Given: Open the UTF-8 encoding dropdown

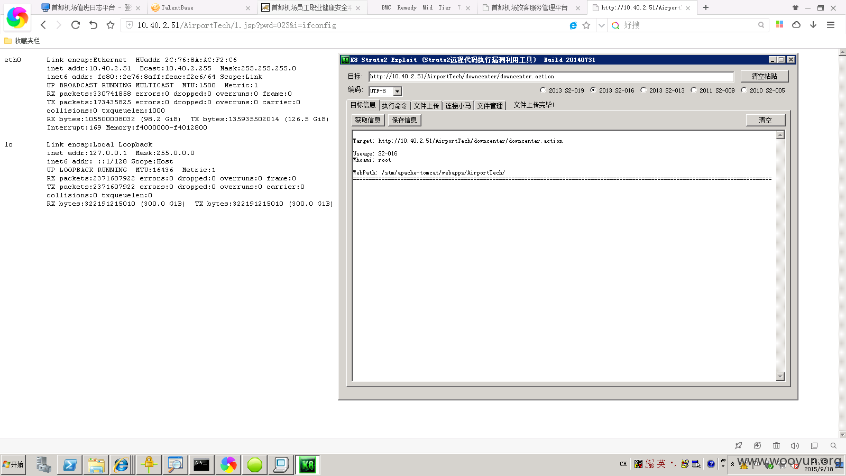Looking at the screenshot, I should (397, 91).
